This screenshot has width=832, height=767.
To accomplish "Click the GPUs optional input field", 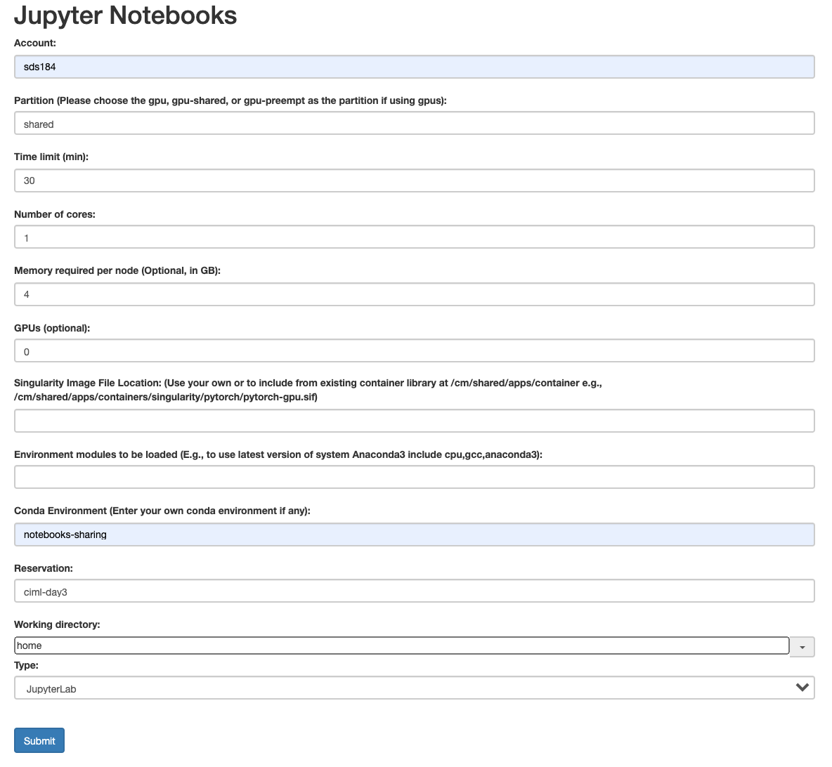I will tap(414, 351).
